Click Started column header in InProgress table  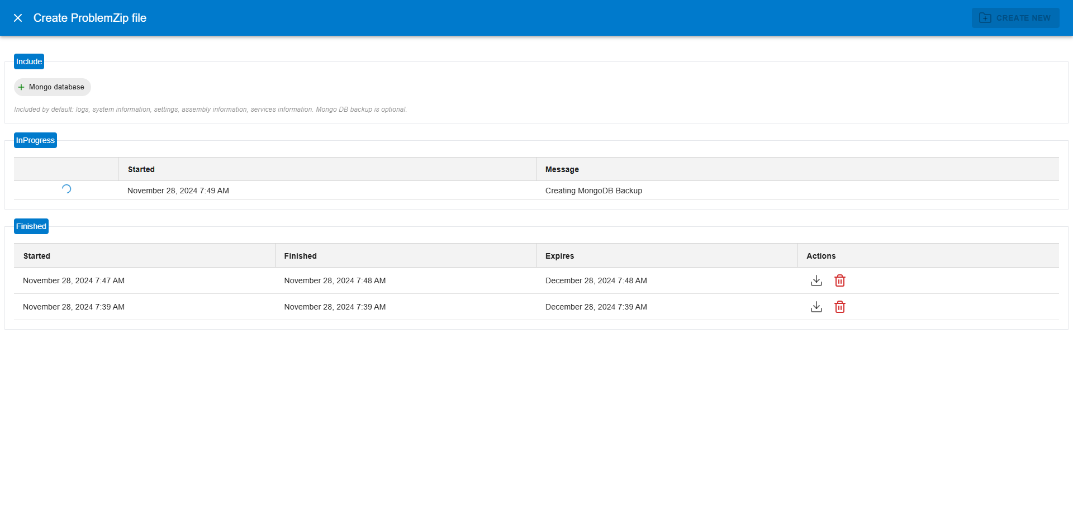coord(141,169)
